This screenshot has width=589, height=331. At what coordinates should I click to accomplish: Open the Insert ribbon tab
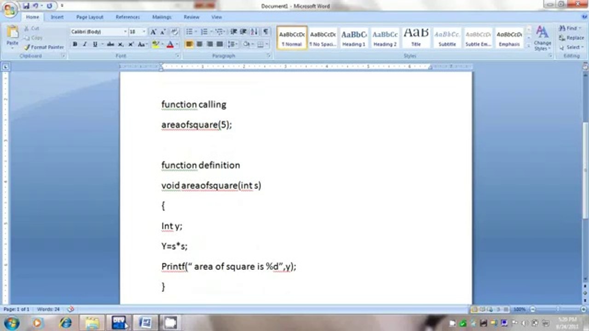[57, 17]
